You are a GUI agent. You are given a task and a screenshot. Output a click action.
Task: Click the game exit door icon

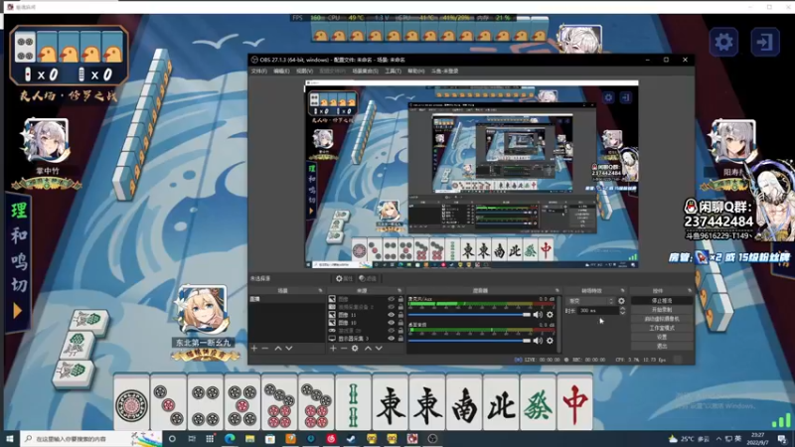pyautogui.click(x=764, y=42)
